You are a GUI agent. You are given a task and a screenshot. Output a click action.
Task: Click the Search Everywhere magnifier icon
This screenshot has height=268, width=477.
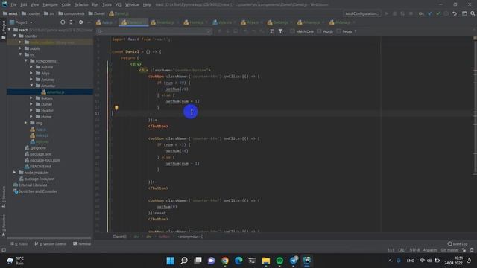tap(473, 13)
